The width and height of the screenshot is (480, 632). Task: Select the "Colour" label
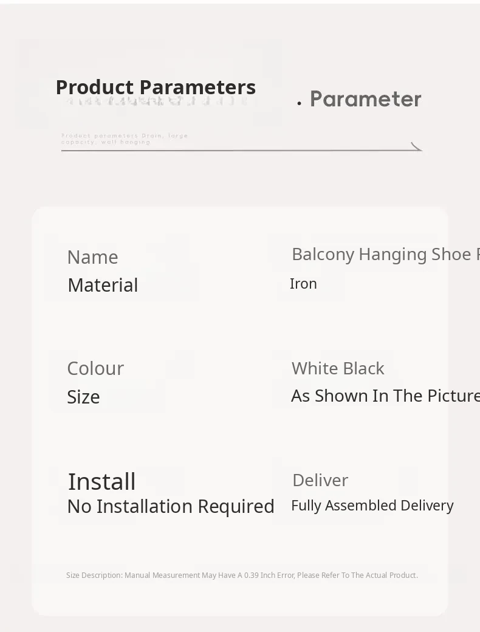(x=95, y=368)
